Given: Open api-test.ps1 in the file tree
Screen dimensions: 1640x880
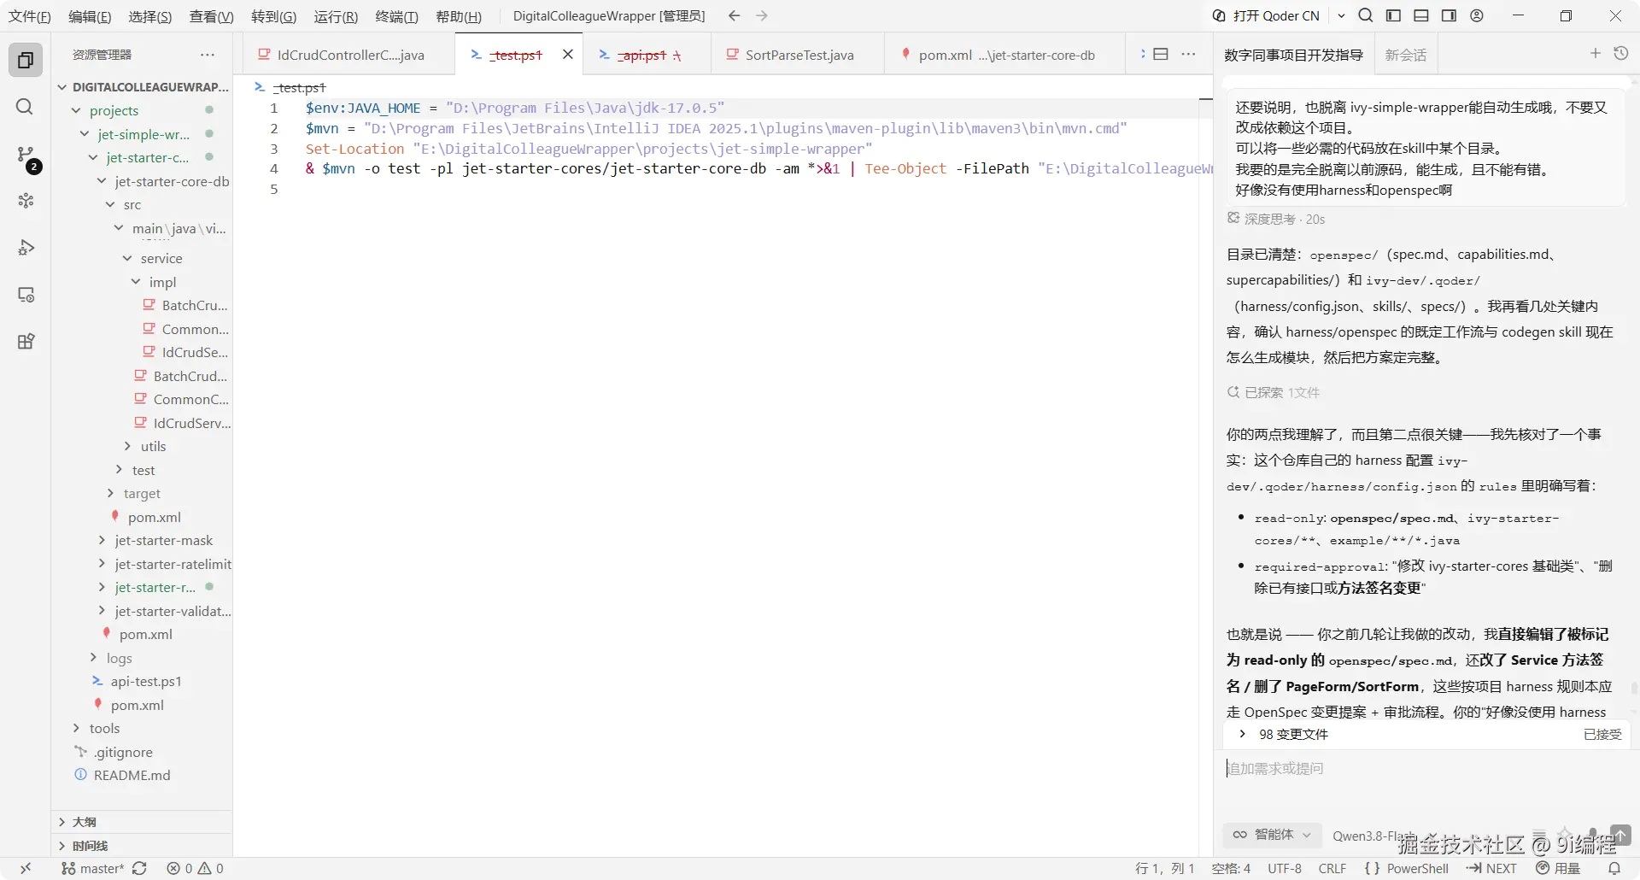Looking at the screenshot, I should (146, 681).
